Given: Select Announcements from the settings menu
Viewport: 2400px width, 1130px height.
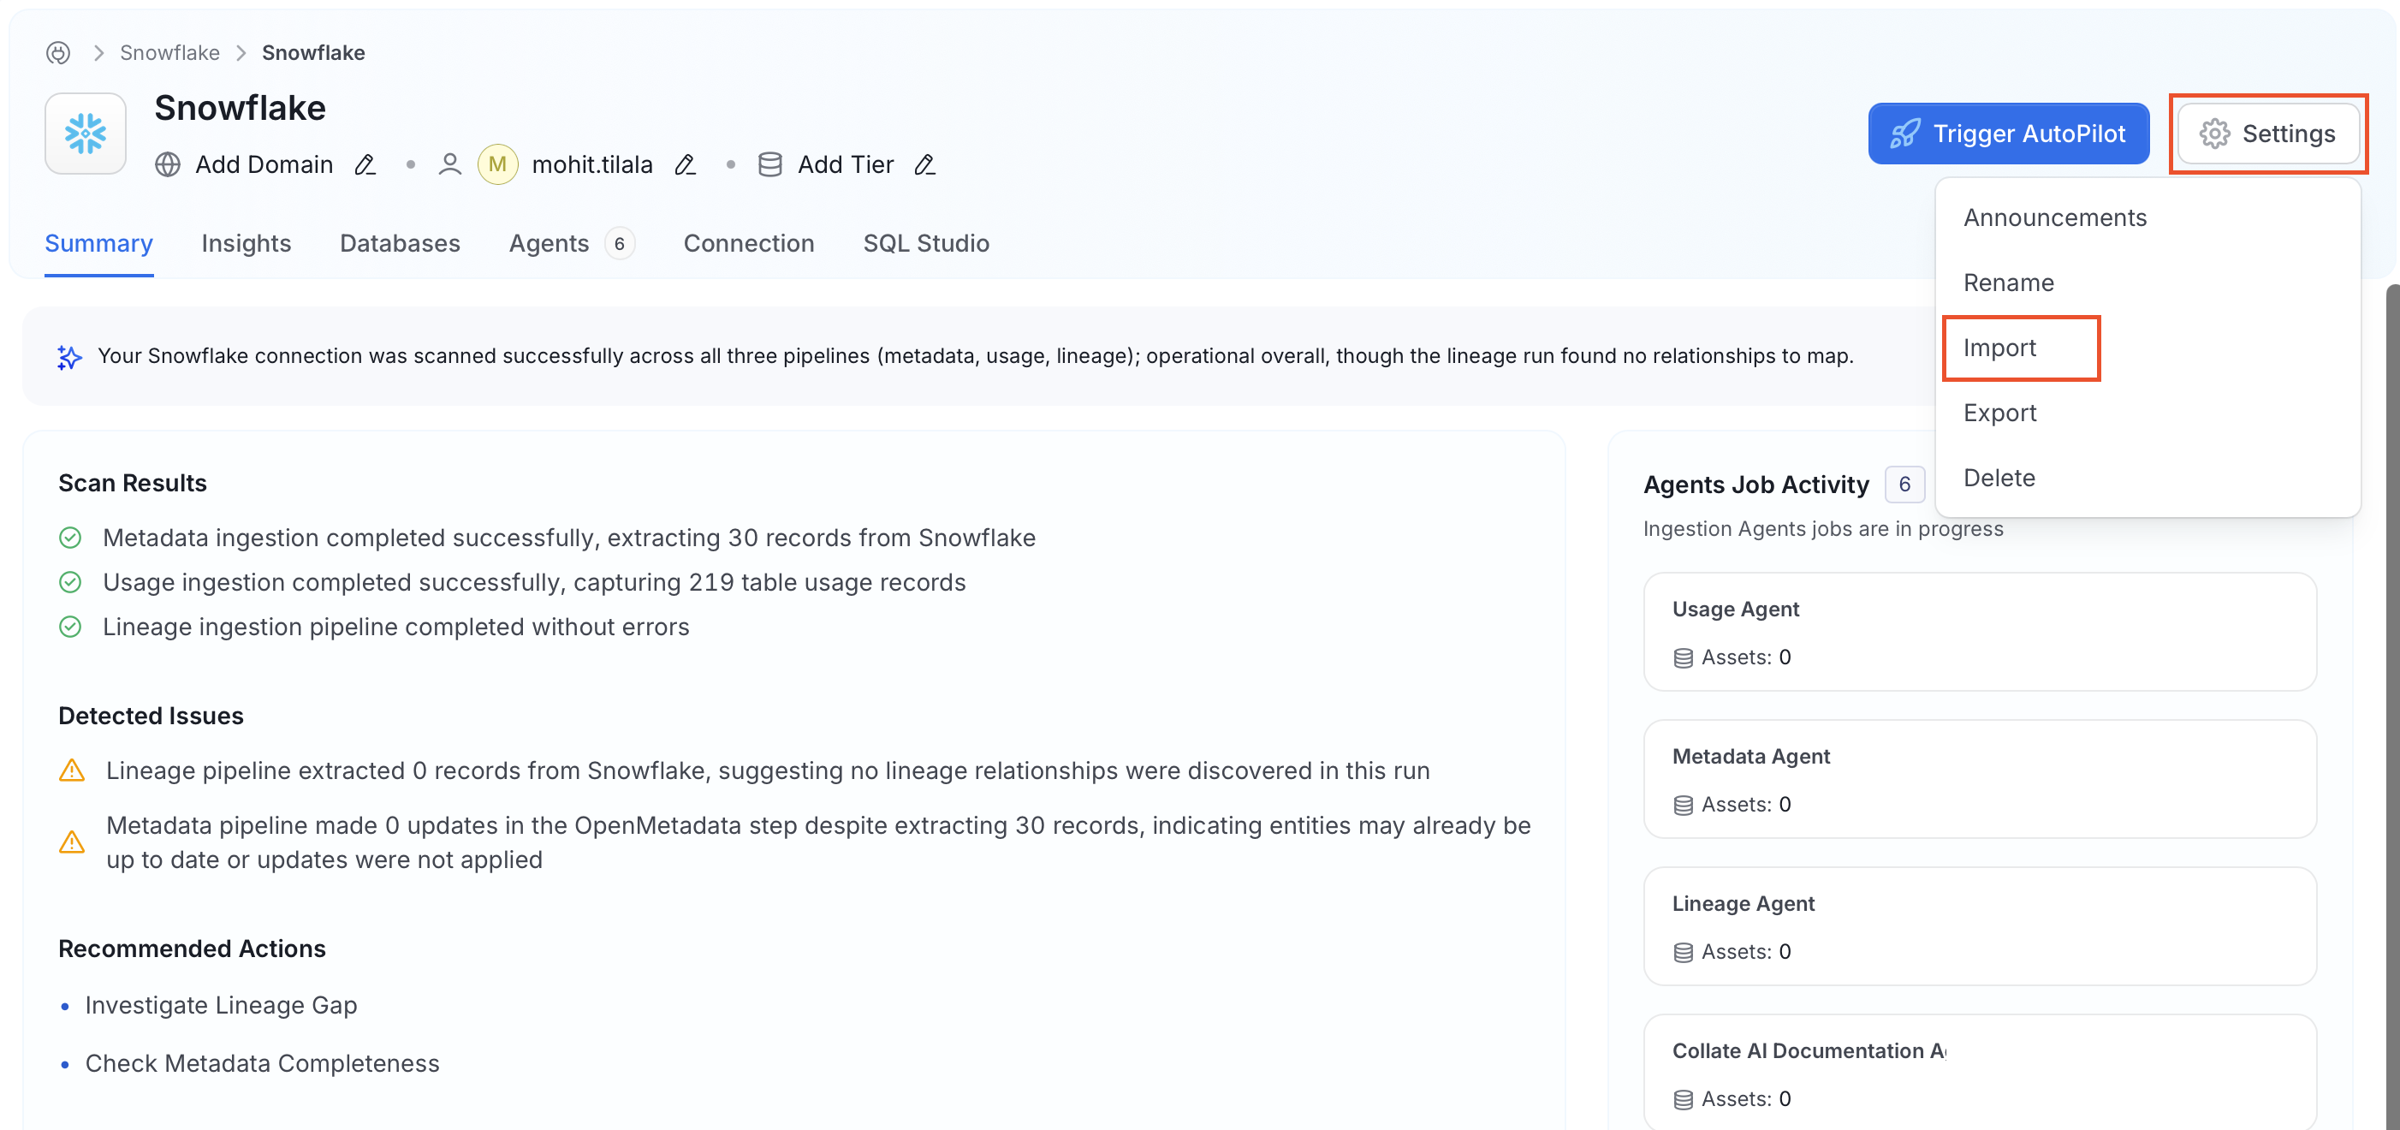Looking at the screenshot, I should (2148, 217).
